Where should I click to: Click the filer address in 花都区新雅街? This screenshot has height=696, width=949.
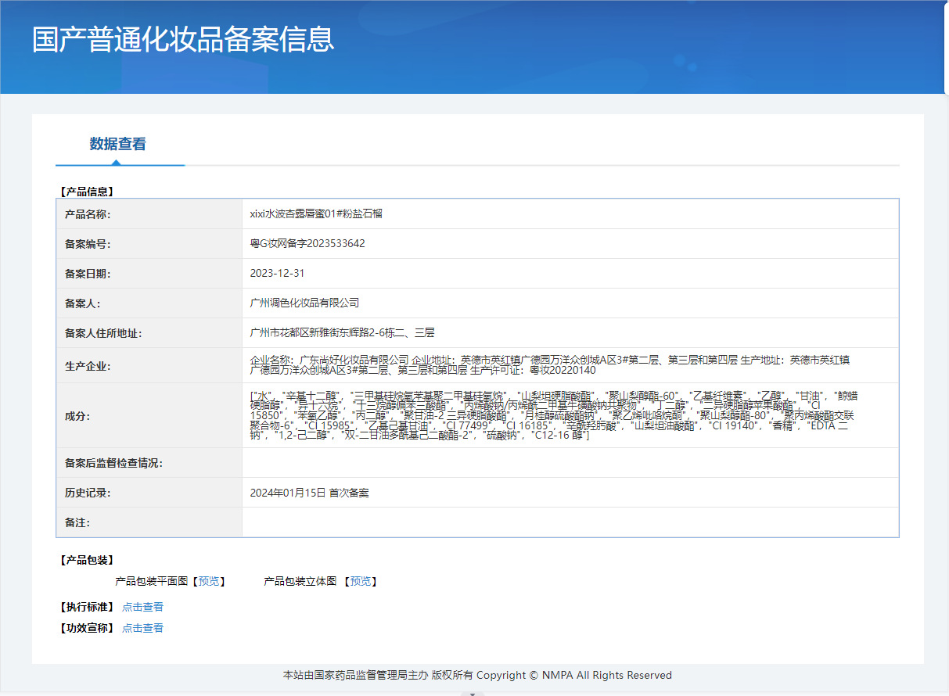pyautogui.click(x=341, y=332)
